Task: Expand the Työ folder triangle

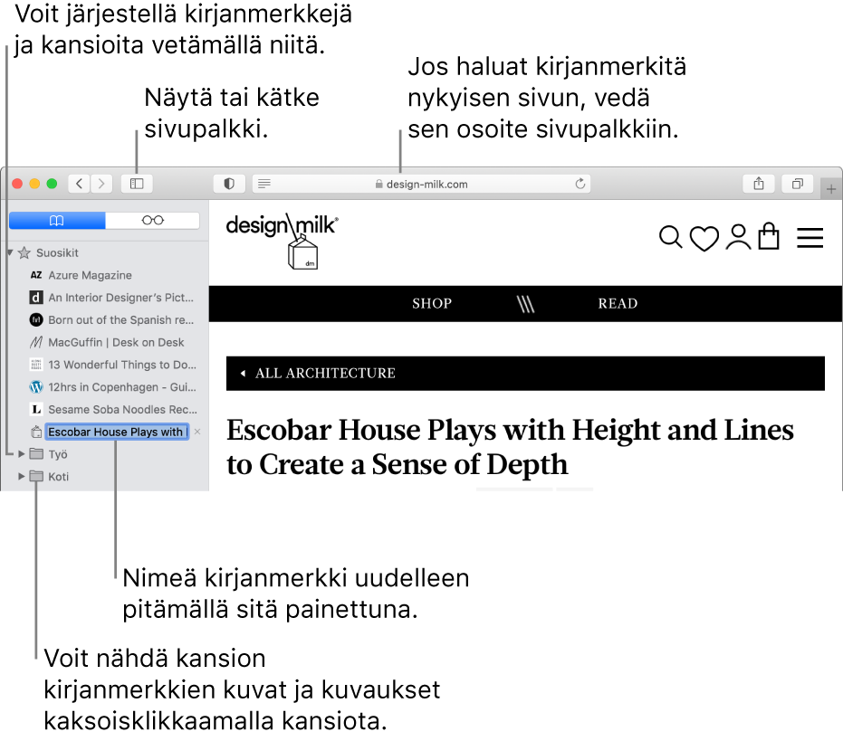Action: 21,454
